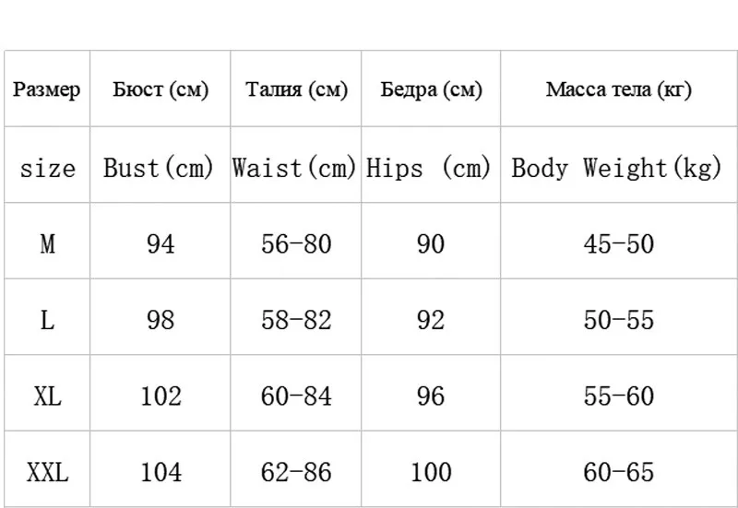Screen dimensions: 738x508
Task: Select body weight range 60-65
Action: pos(618,473)
